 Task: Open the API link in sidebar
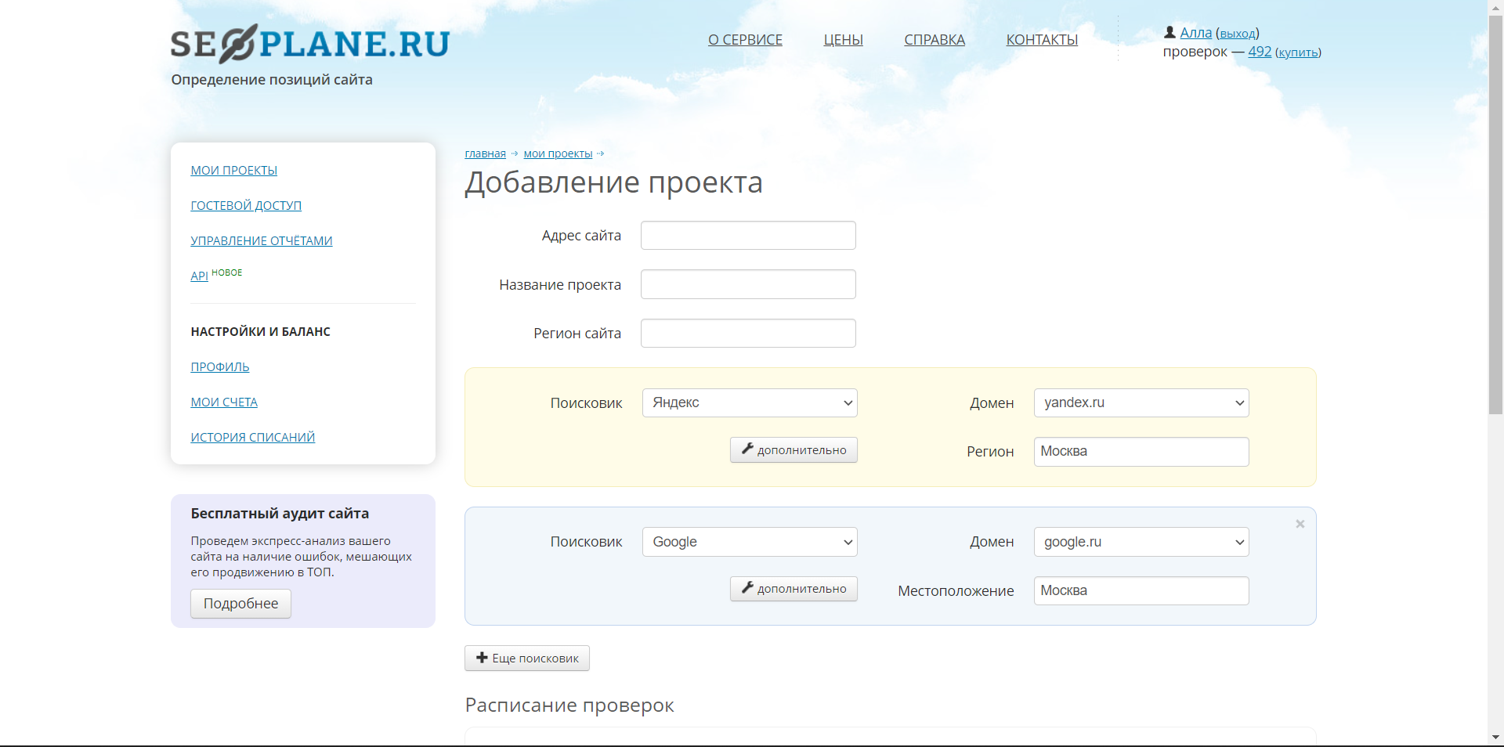point(199,276)
